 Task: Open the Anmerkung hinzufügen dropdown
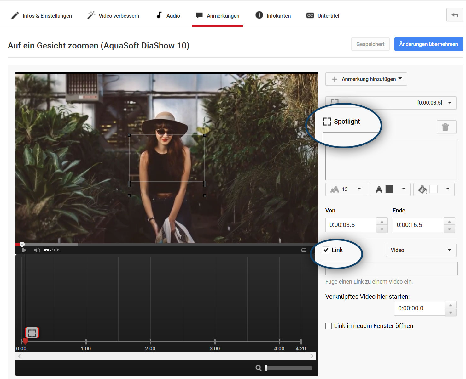[x=366, y=79]
